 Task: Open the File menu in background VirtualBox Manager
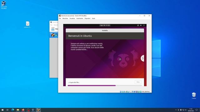tap(51, 25)
